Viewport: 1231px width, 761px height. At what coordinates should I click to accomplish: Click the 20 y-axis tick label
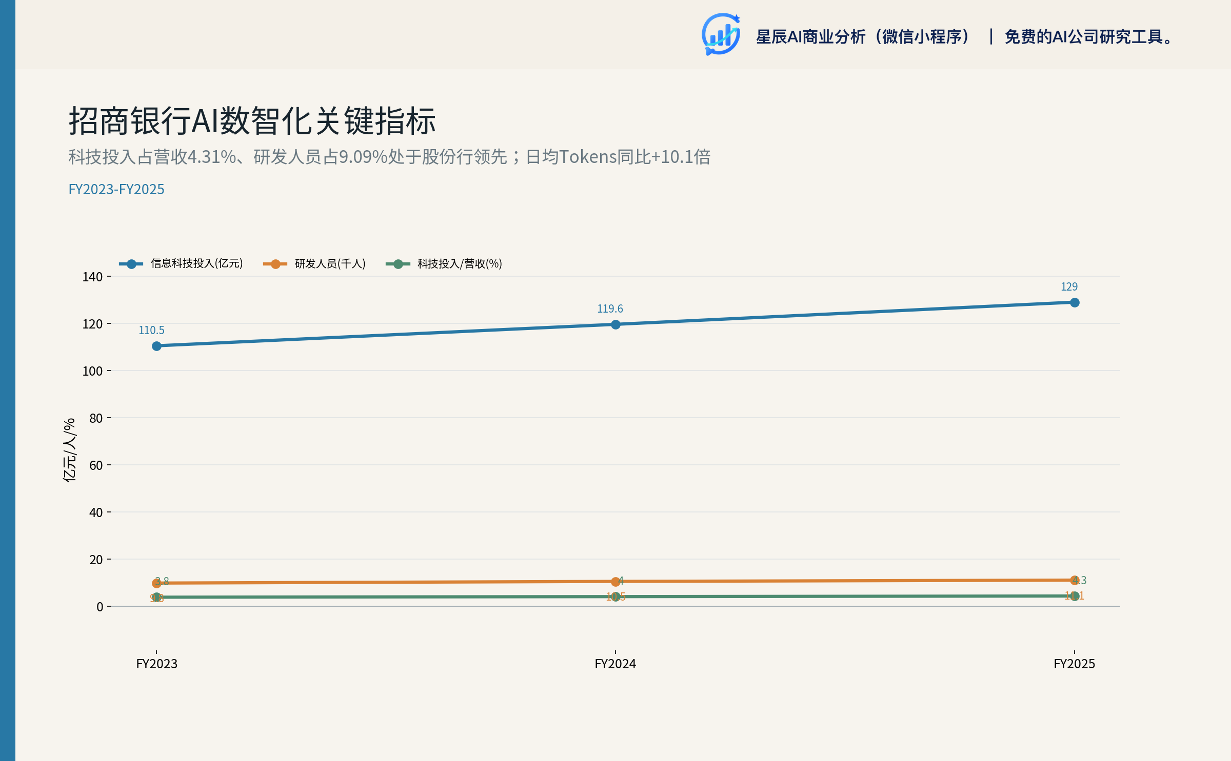click(96, 560)
